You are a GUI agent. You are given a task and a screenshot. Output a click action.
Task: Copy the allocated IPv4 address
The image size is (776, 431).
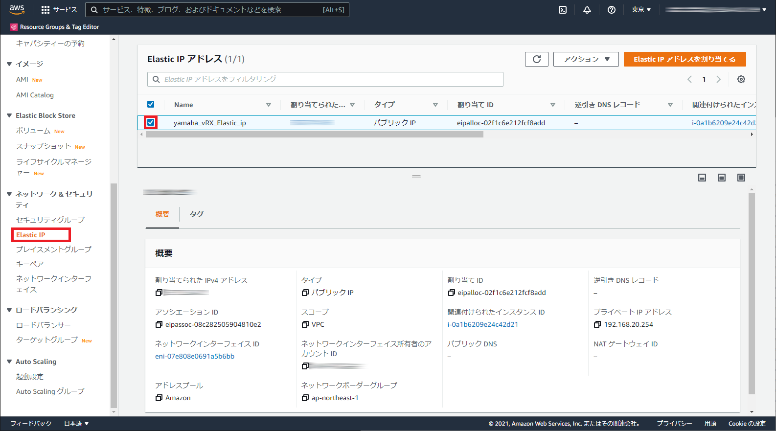point(159,293)
